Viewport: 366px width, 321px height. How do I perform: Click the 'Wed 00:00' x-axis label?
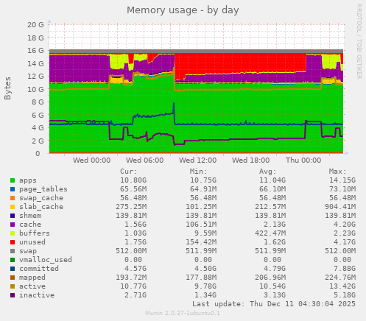[91, 160]
